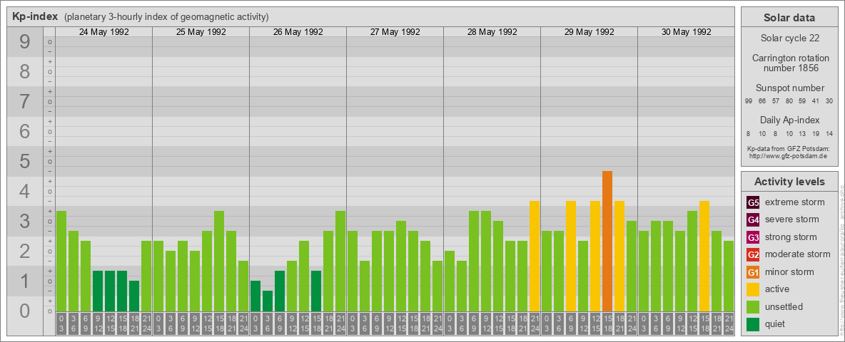The image size is (845, 342).
Task: Click the yellow 21-24 bar on 28 May
Action: (535, 256)
